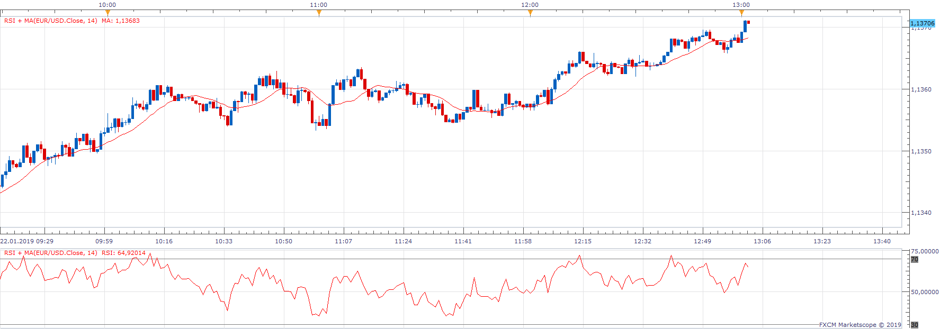Click the latest red candlestick at 13:00
Image resolution: width=940 pixels, height=329 pixels.
pyautogui.click(x=749, y=22)
